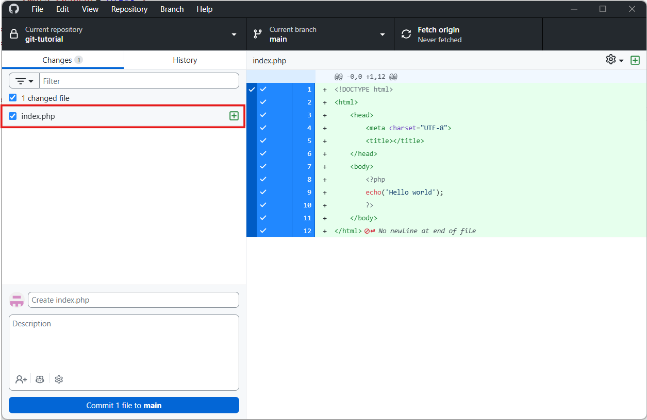This screenshot has width=647, height=420.
Task: Click the '<?php' code line
Action: point(375,179)
